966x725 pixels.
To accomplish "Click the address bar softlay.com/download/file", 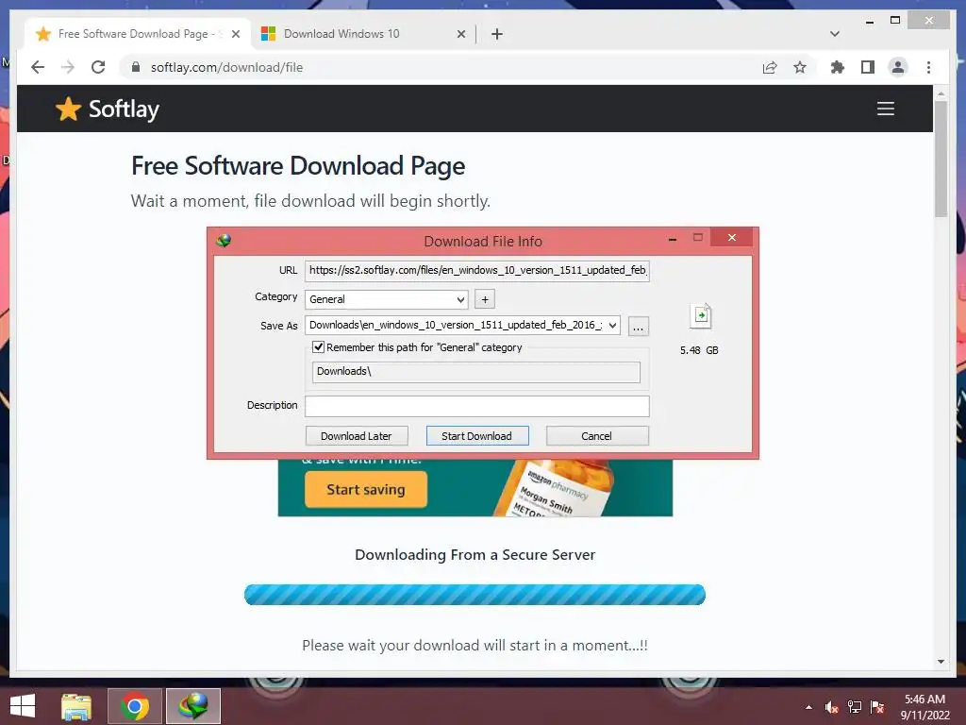I will (x=226, y=67).
